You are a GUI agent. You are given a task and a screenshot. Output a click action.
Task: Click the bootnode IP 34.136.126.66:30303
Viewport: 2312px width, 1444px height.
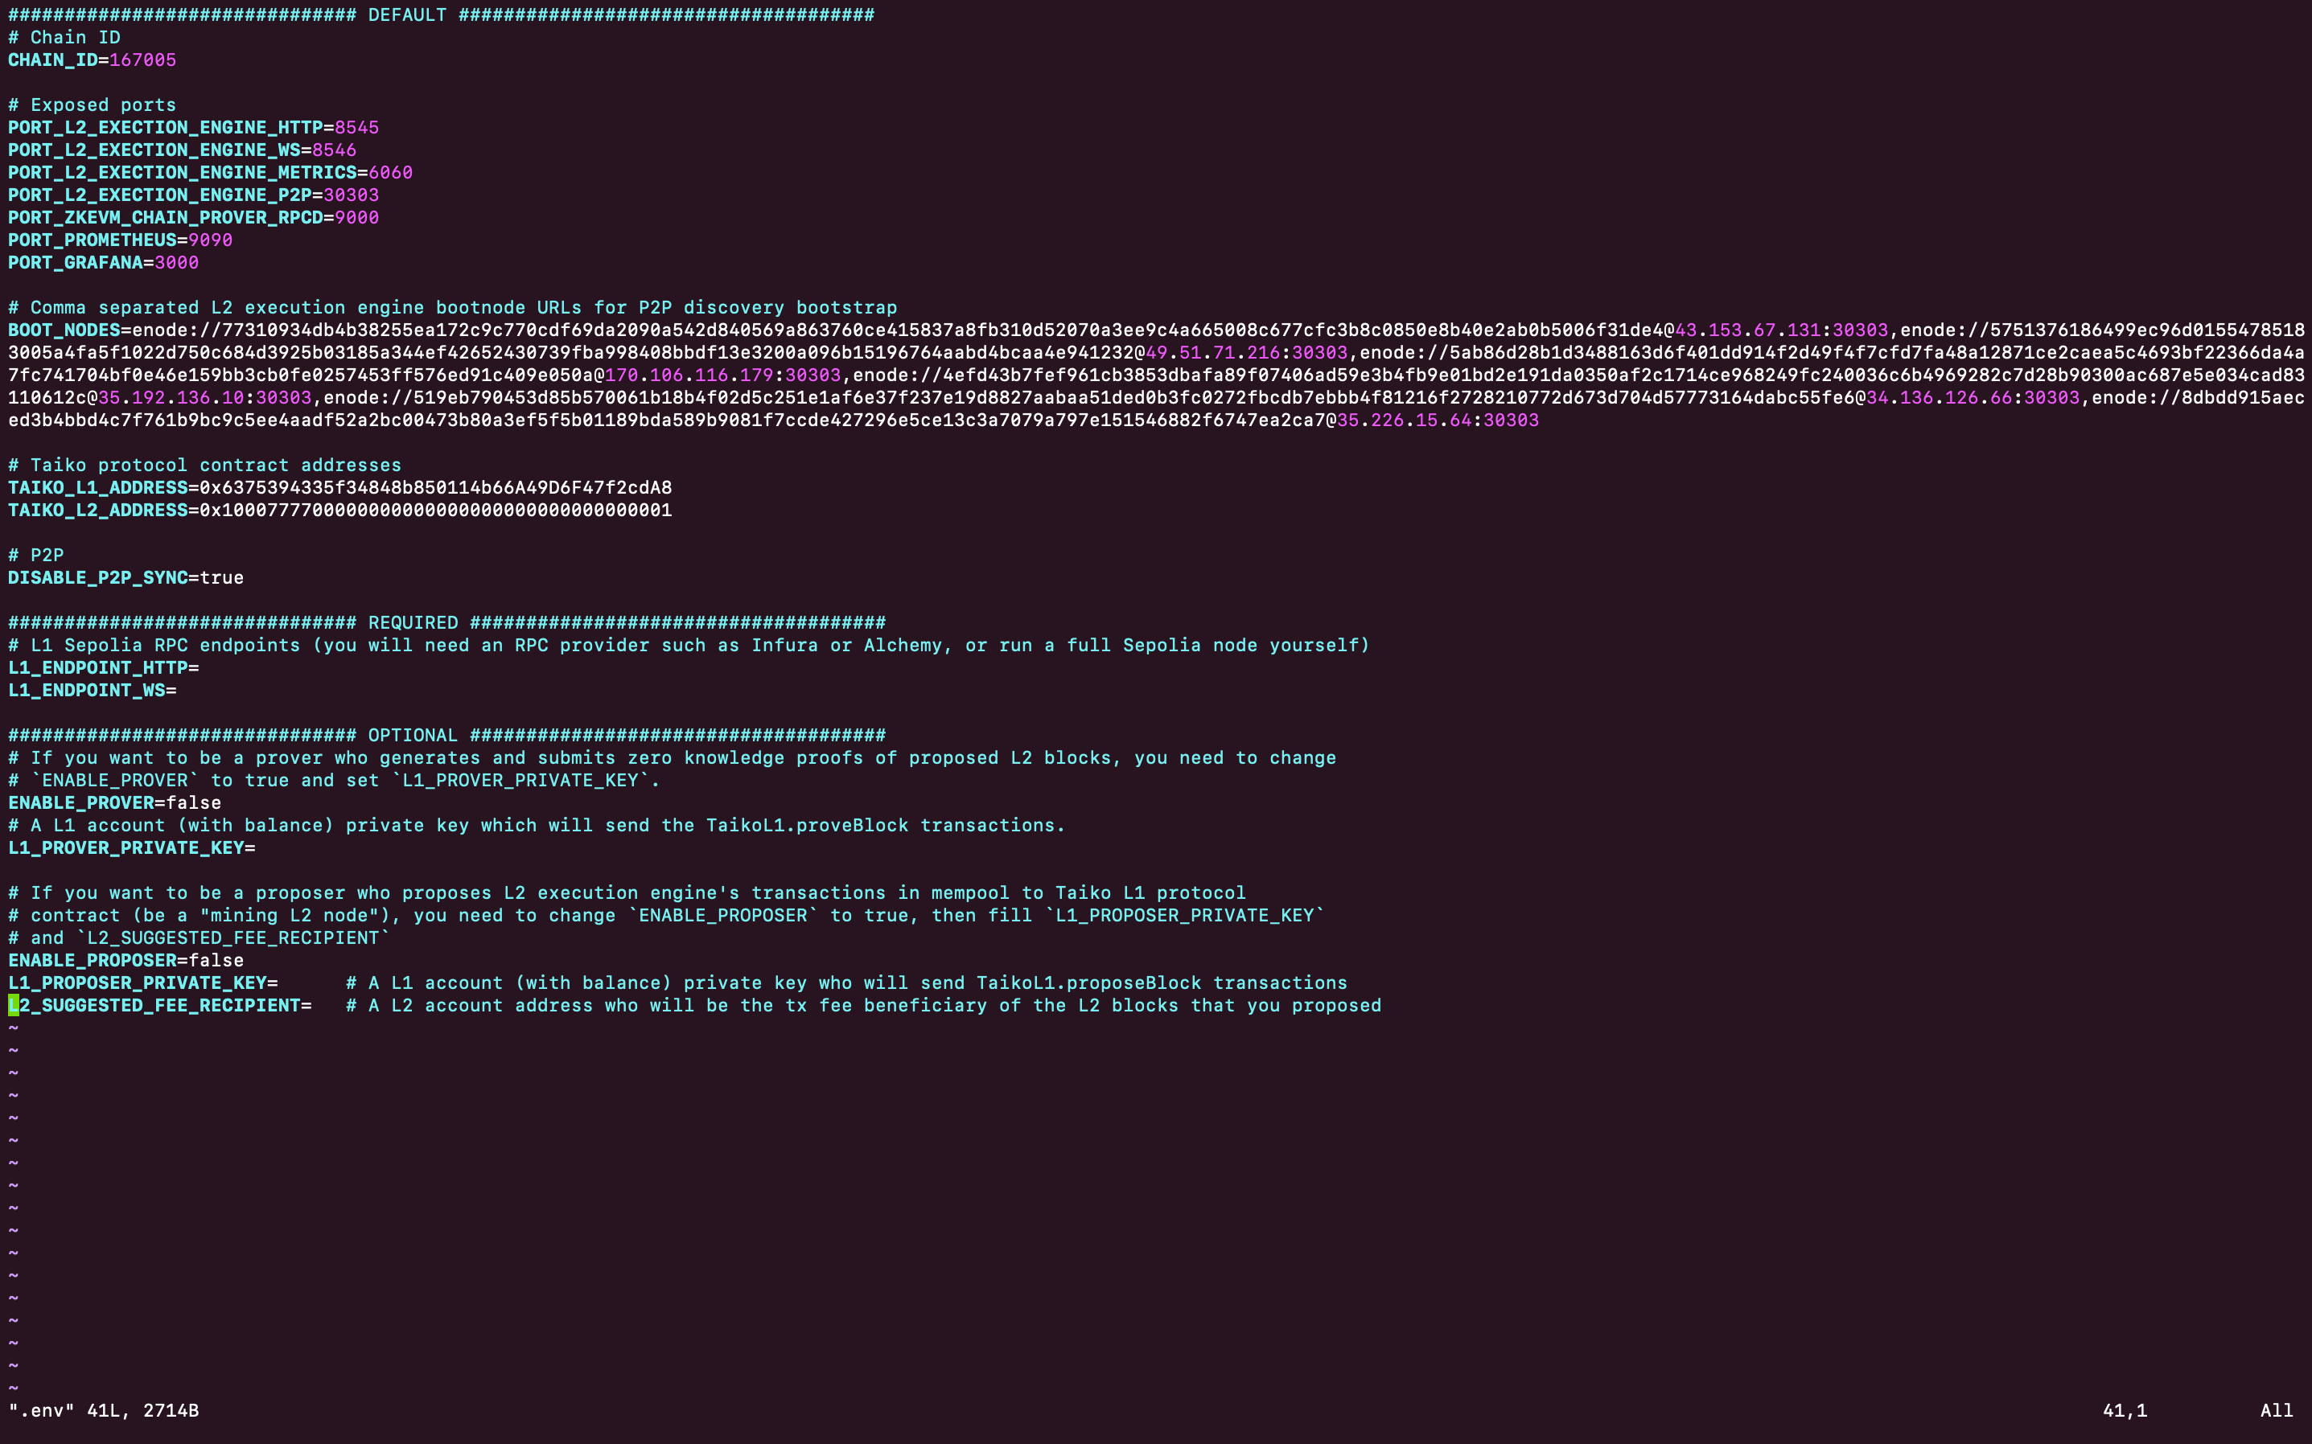[x=1973, y=397]
